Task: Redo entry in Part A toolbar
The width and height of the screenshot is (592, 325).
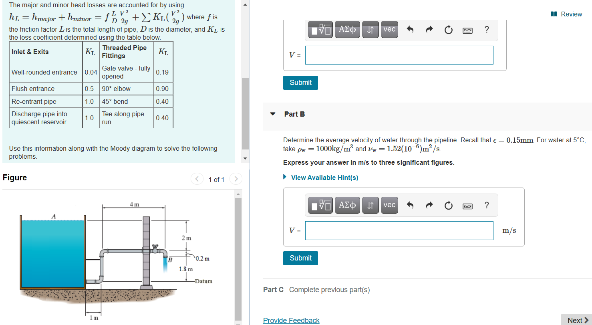Action: click(x=429, y=30)
